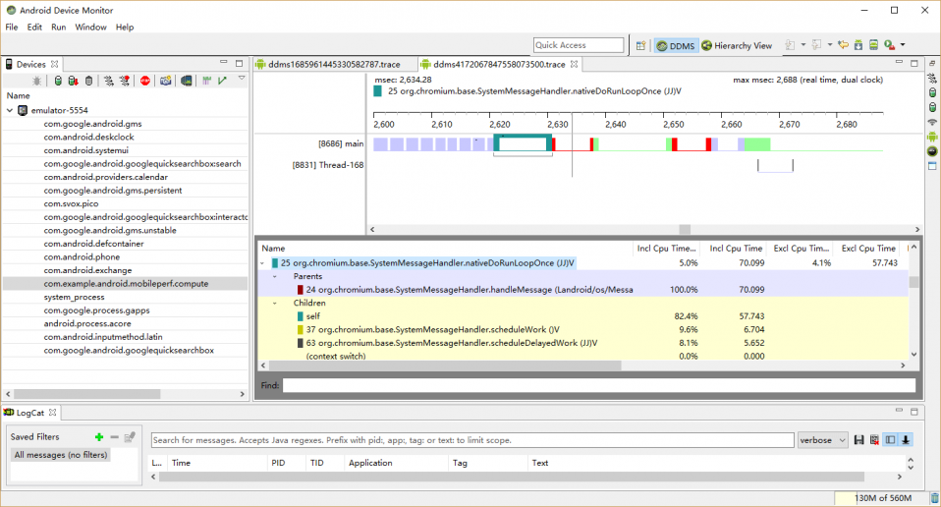Click the Name column header in profile table
941x507 pixels.
click(x=273, y=249)
